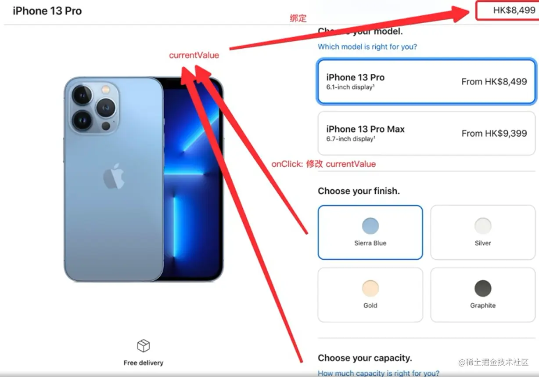Click the iPhone 13 Pro page title
Screen dimensions: 539x377
coord(47,11)
